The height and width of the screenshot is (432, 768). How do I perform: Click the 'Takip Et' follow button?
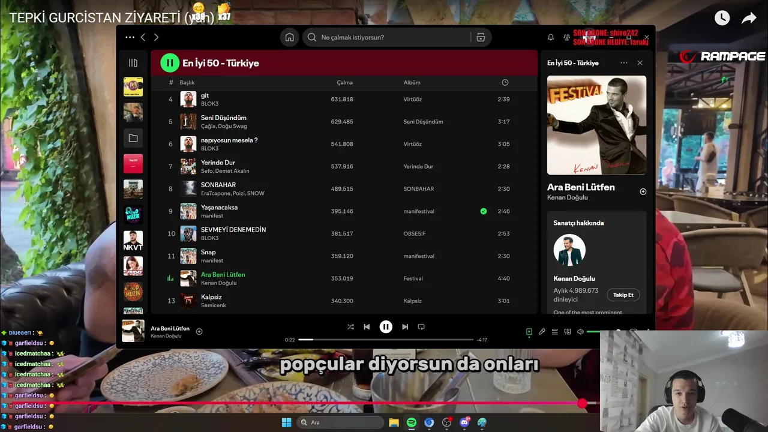click(623, 295)
